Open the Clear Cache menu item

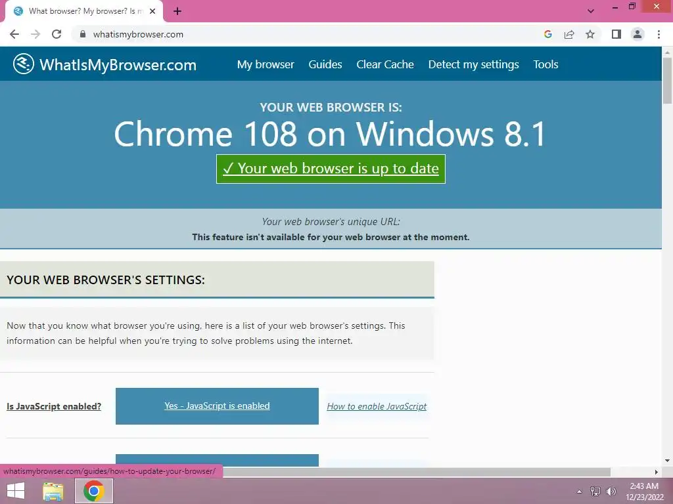[385, 64]
